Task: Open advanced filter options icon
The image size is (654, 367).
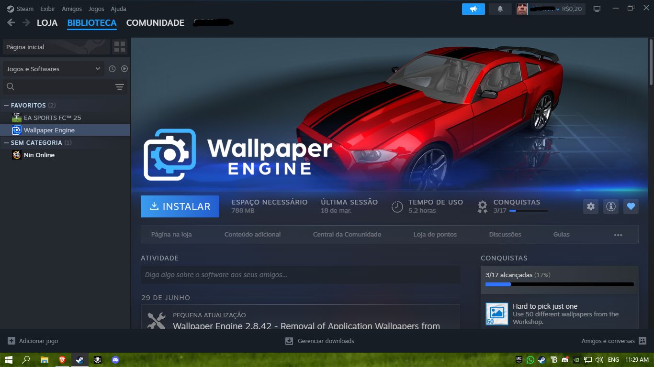Action: point(120,86)
